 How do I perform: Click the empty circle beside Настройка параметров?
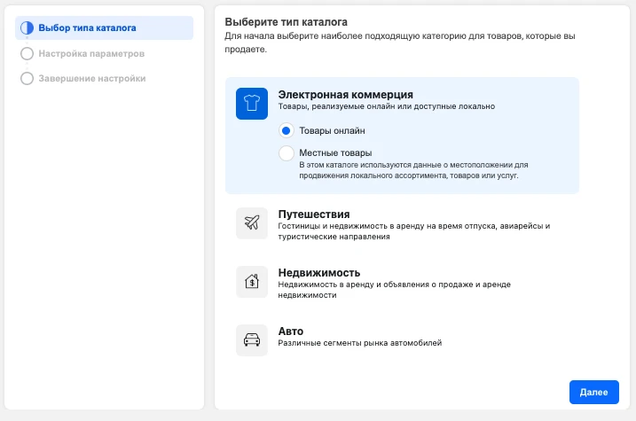pos(27,53)
